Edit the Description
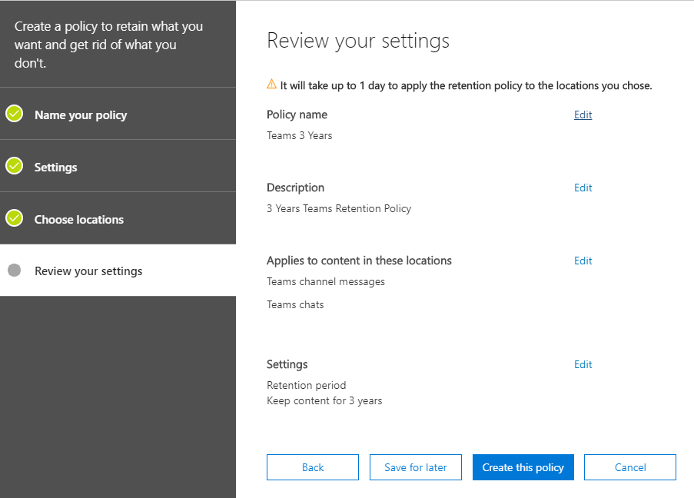694x498 pixels. pos(583,188)
